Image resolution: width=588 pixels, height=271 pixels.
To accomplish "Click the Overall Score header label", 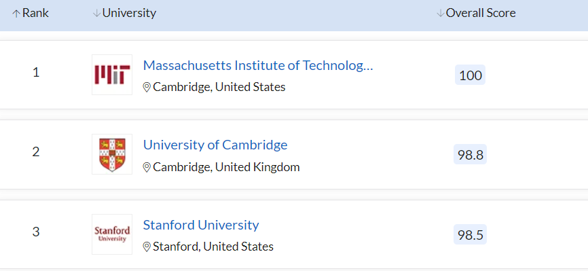I will click(x=481, y=13).
